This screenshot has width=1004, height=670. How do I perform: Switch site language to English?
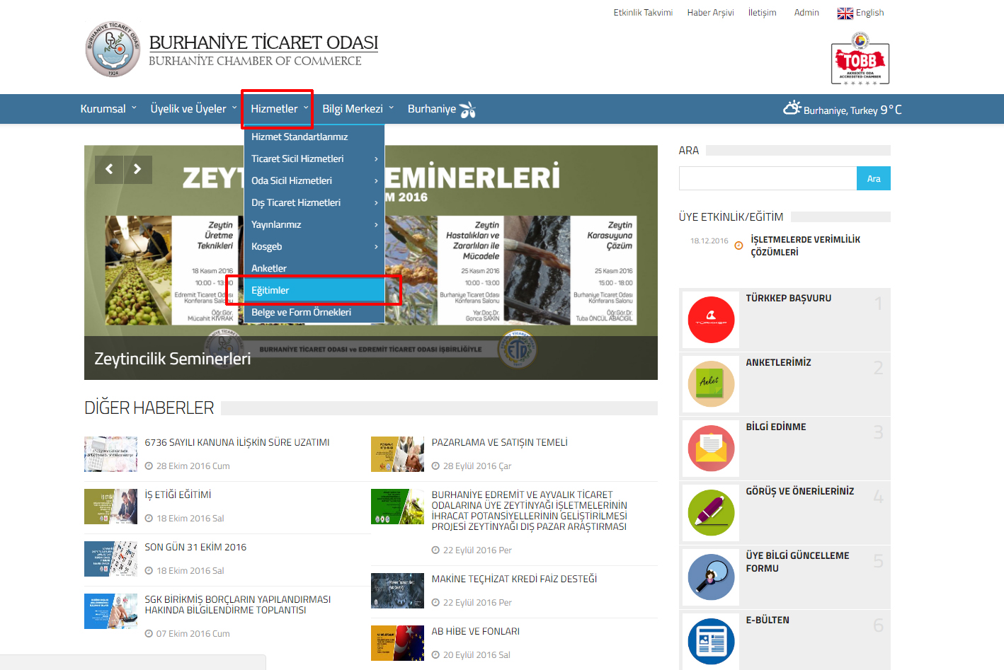(861, 13)
